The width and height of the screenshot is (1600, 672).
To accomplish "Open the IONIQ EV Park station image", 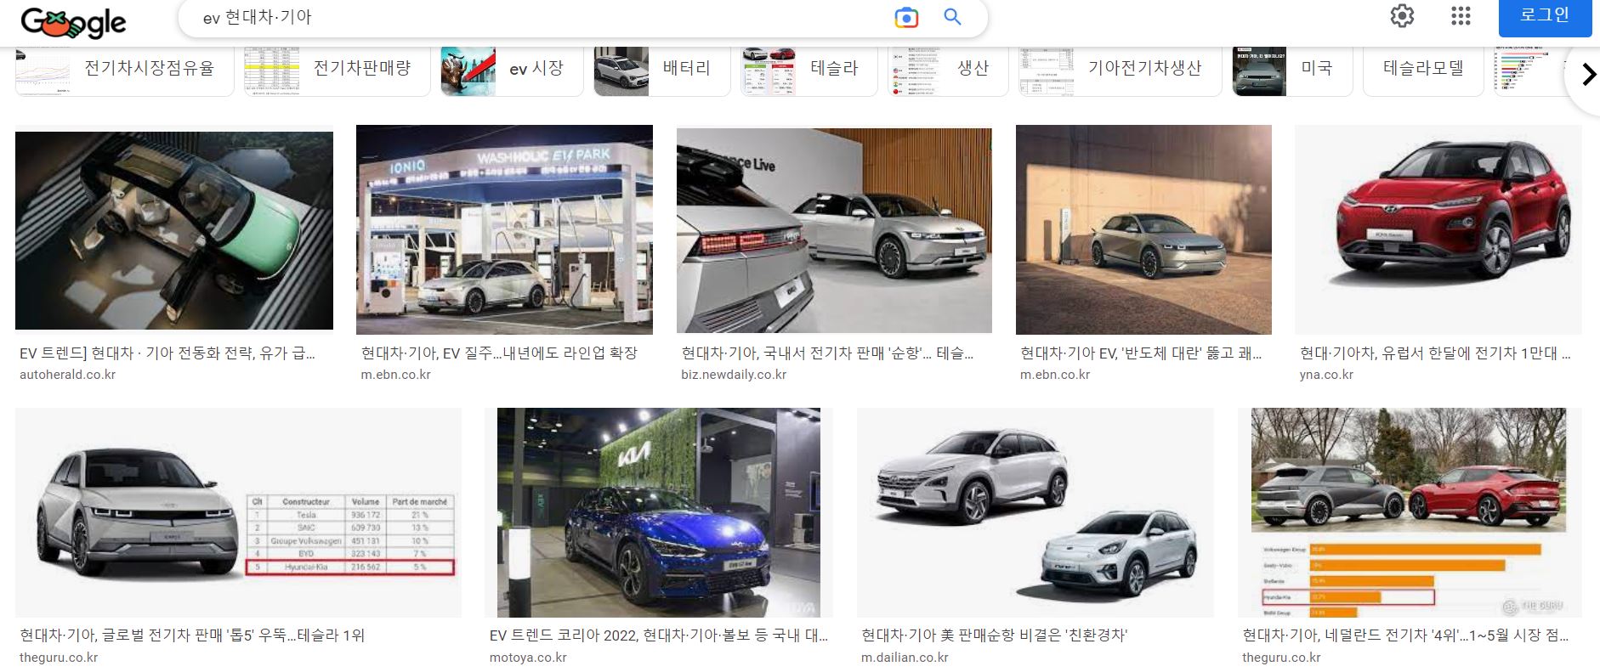I will [504, 229].
